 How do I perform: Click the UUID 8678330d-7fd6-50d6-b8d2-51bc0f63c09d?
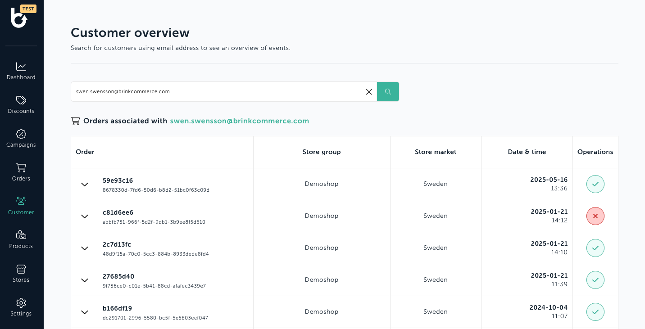click(156, 190)
